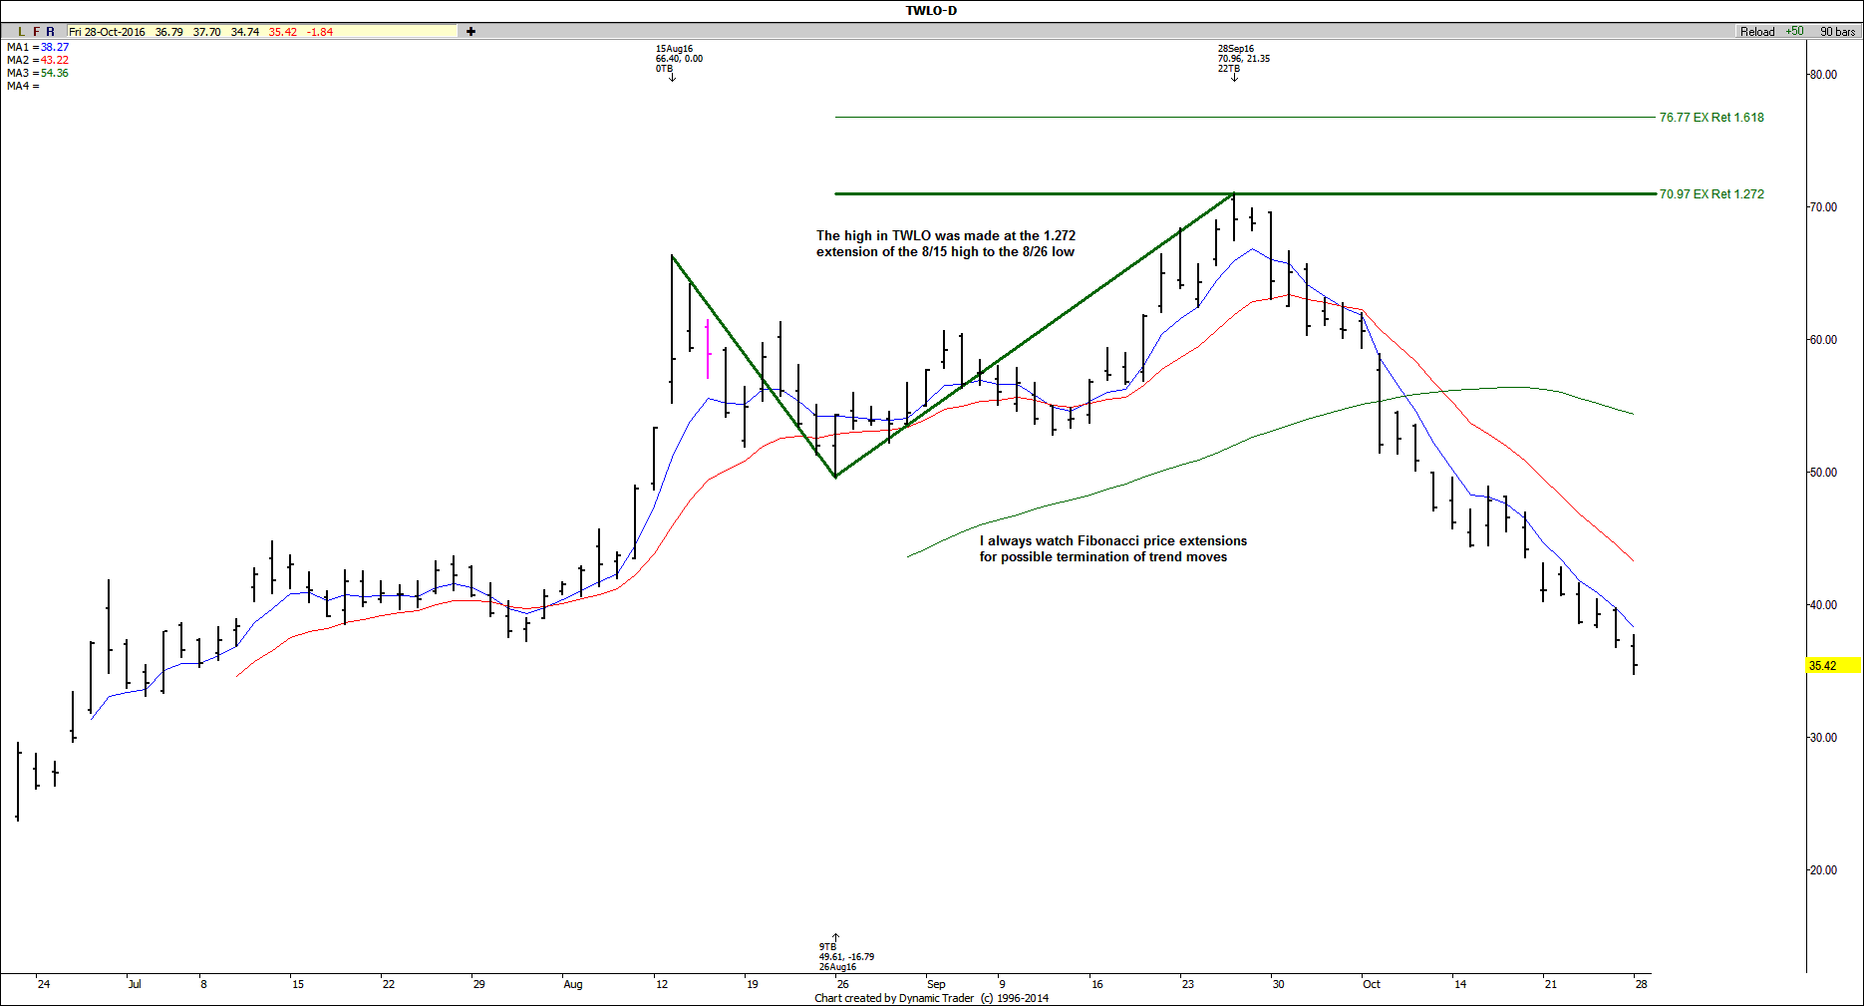Viewport: 1864px width, 1006px height.
Task: Click the 90 bars indicator
Action: point(1837,32)
